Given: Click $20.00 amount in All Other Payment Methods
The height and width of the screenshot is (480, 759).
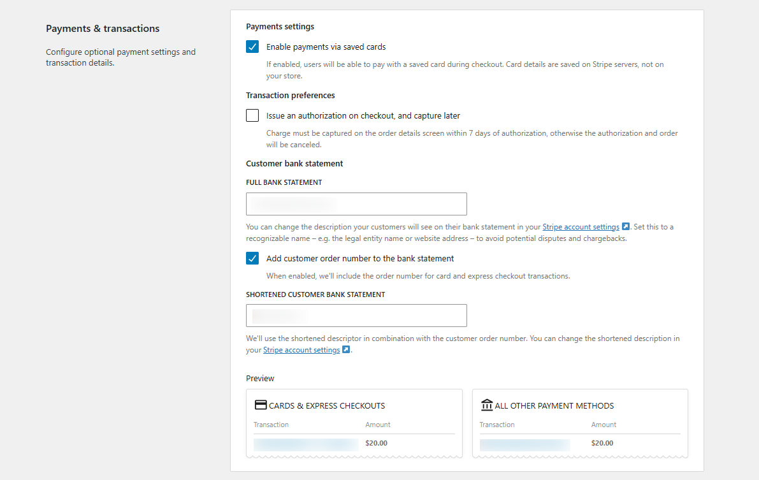Looking at the screenshot, I should 602,443.
